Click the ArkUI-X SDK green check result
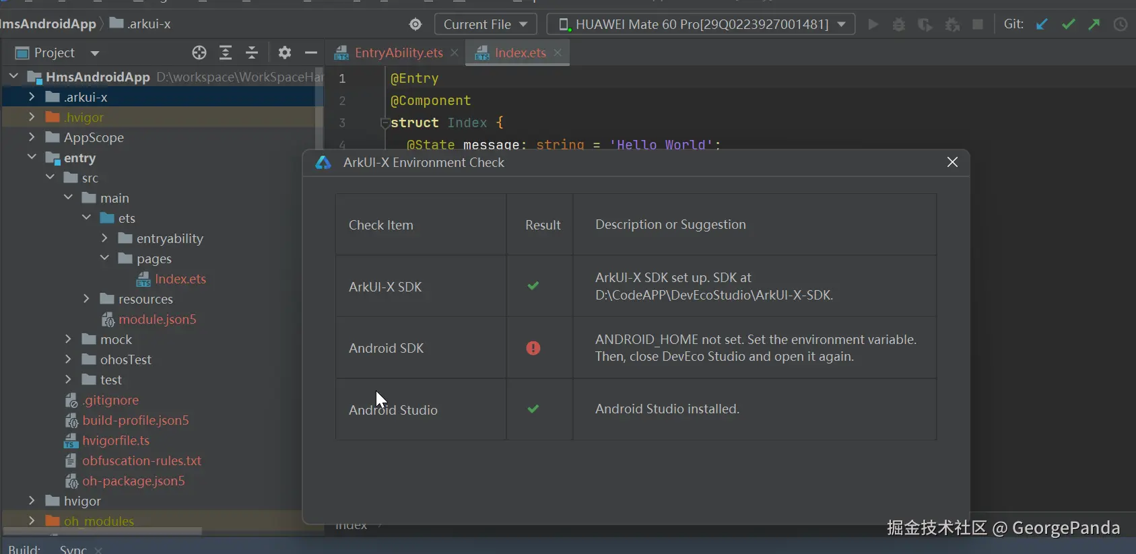Screen dimensions: 1136x554 point(533,286)
